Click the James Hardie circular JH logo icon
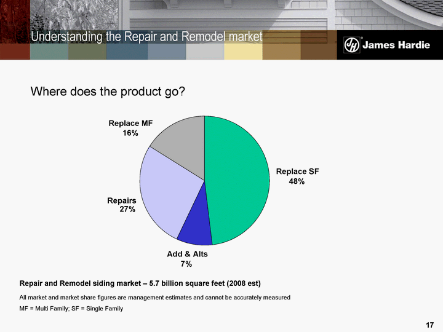443x332 pixels. pos(351,45)
